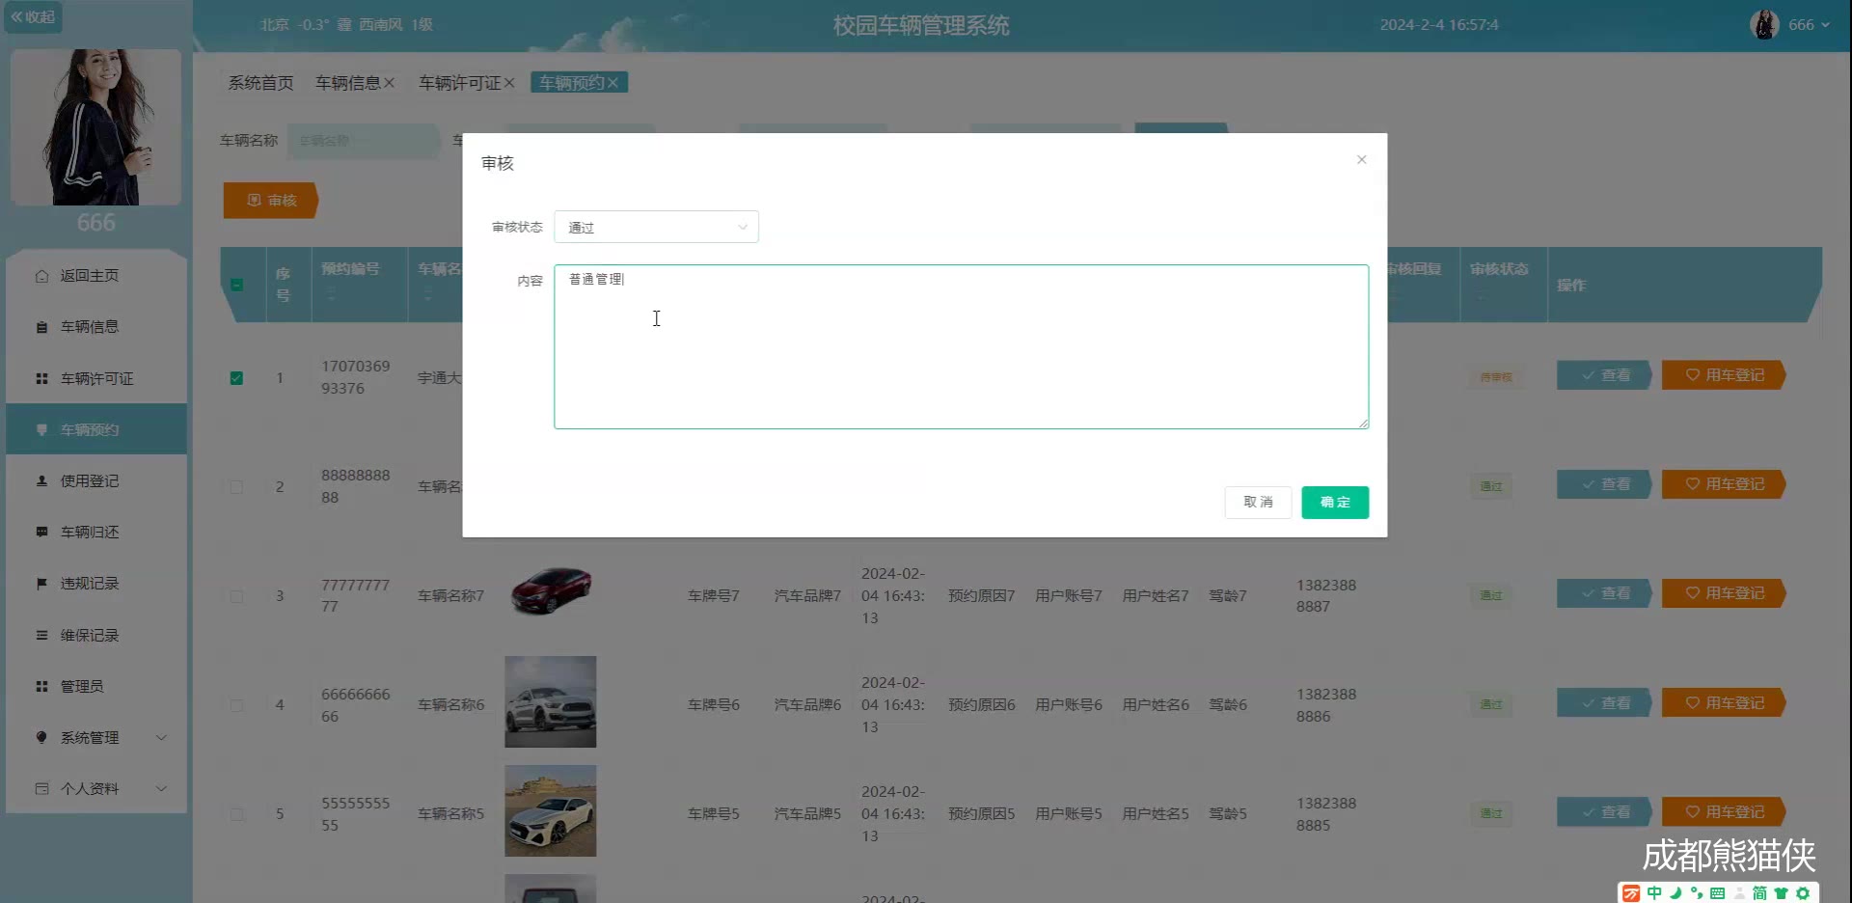1852x903 pixels.
Task: Click into the 内容 text area
Action: [x=961, y=346]
